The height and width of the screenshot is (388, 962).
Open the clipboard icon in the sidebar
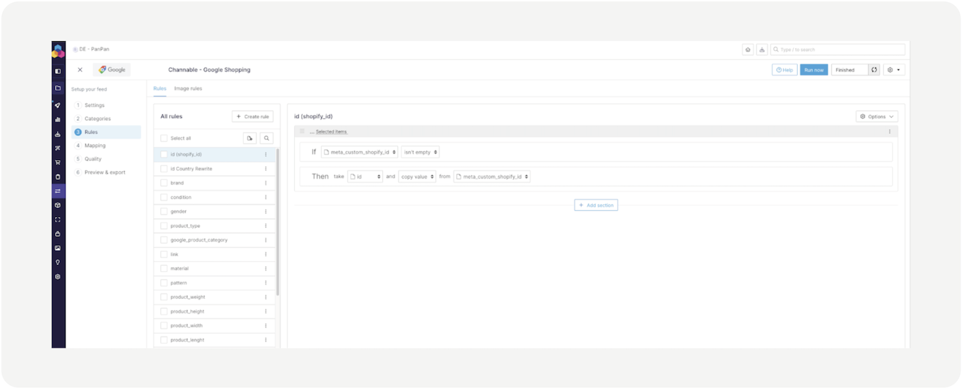pos(58,176)
